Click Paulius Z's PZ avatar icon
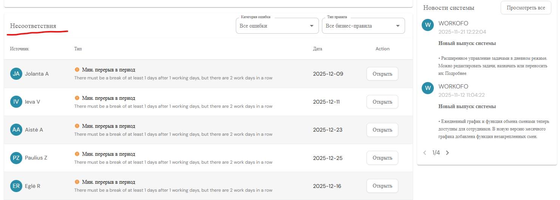This screenshot has height=200, width=560. click(16, 158)
